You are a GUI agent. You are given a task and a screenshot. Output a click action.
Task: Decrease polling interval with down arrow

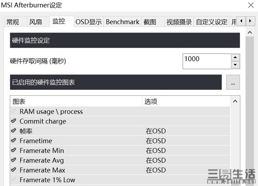pos(235,65)
